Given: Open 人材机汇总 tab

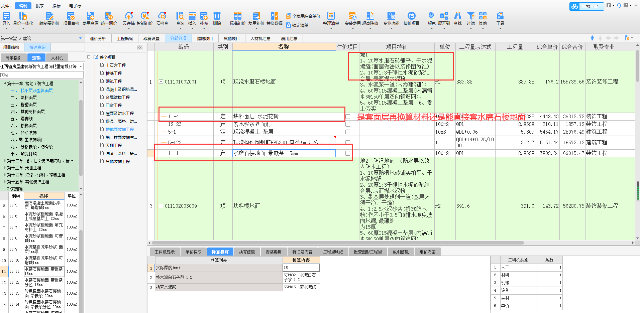Looking at the screenshot, I should 260,38.
